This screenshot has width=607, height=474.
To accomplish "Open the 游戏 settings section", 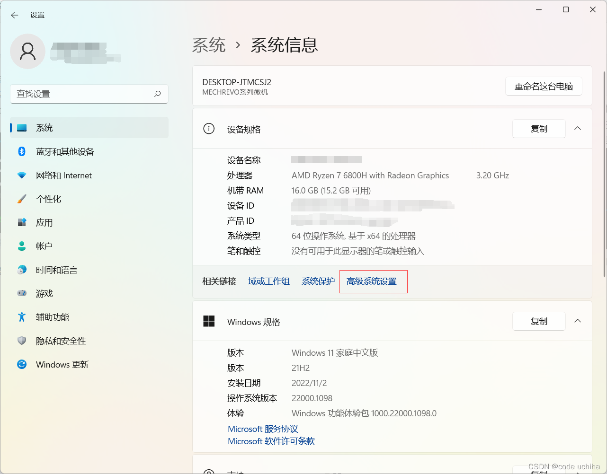I will point(44,293).
